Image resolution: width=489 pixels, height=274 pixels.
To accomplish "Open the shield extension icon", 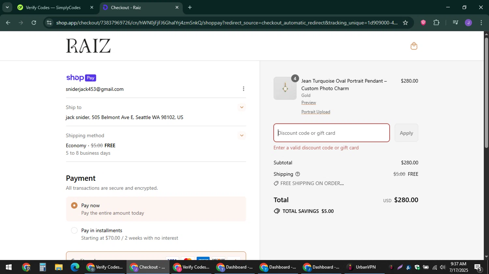I will pos(423,23).
